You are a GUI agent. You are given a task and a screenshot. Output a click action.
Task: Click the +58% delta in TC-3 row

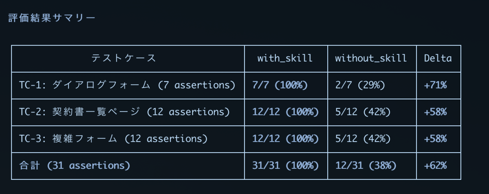[435, 139]
